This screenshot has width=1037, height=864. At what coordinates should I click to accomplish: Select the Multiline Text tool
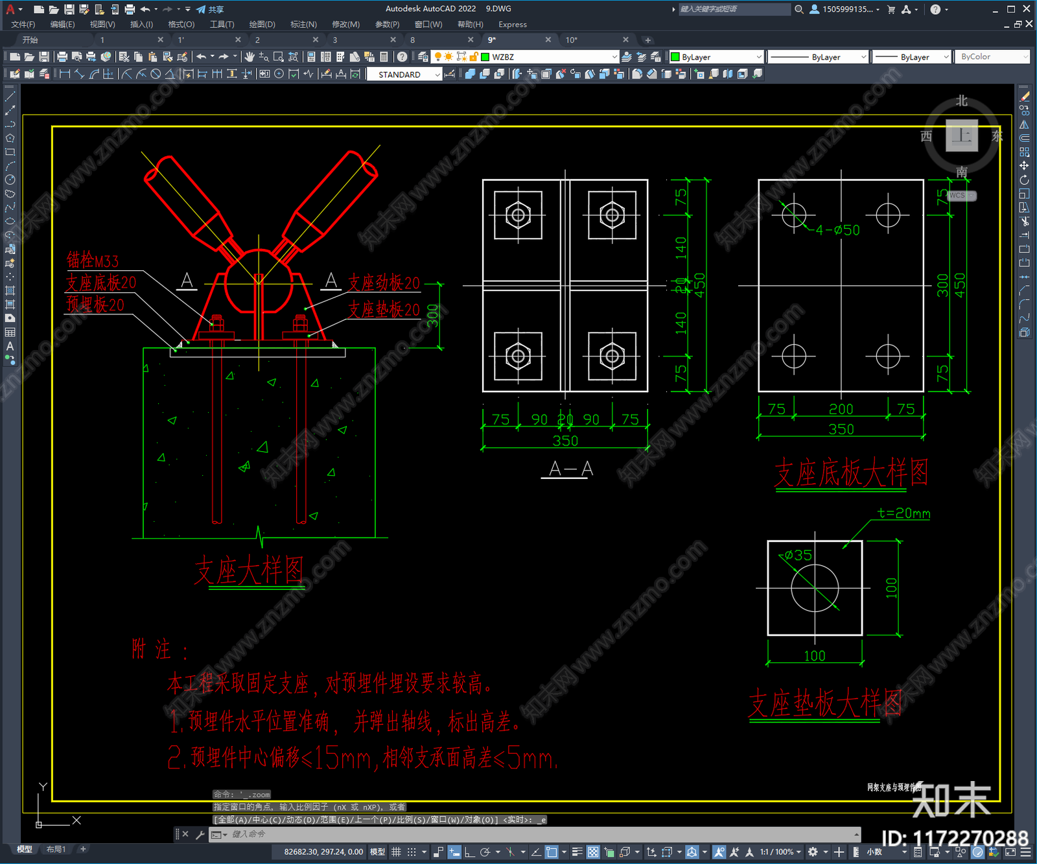click(x=10, y=346)
